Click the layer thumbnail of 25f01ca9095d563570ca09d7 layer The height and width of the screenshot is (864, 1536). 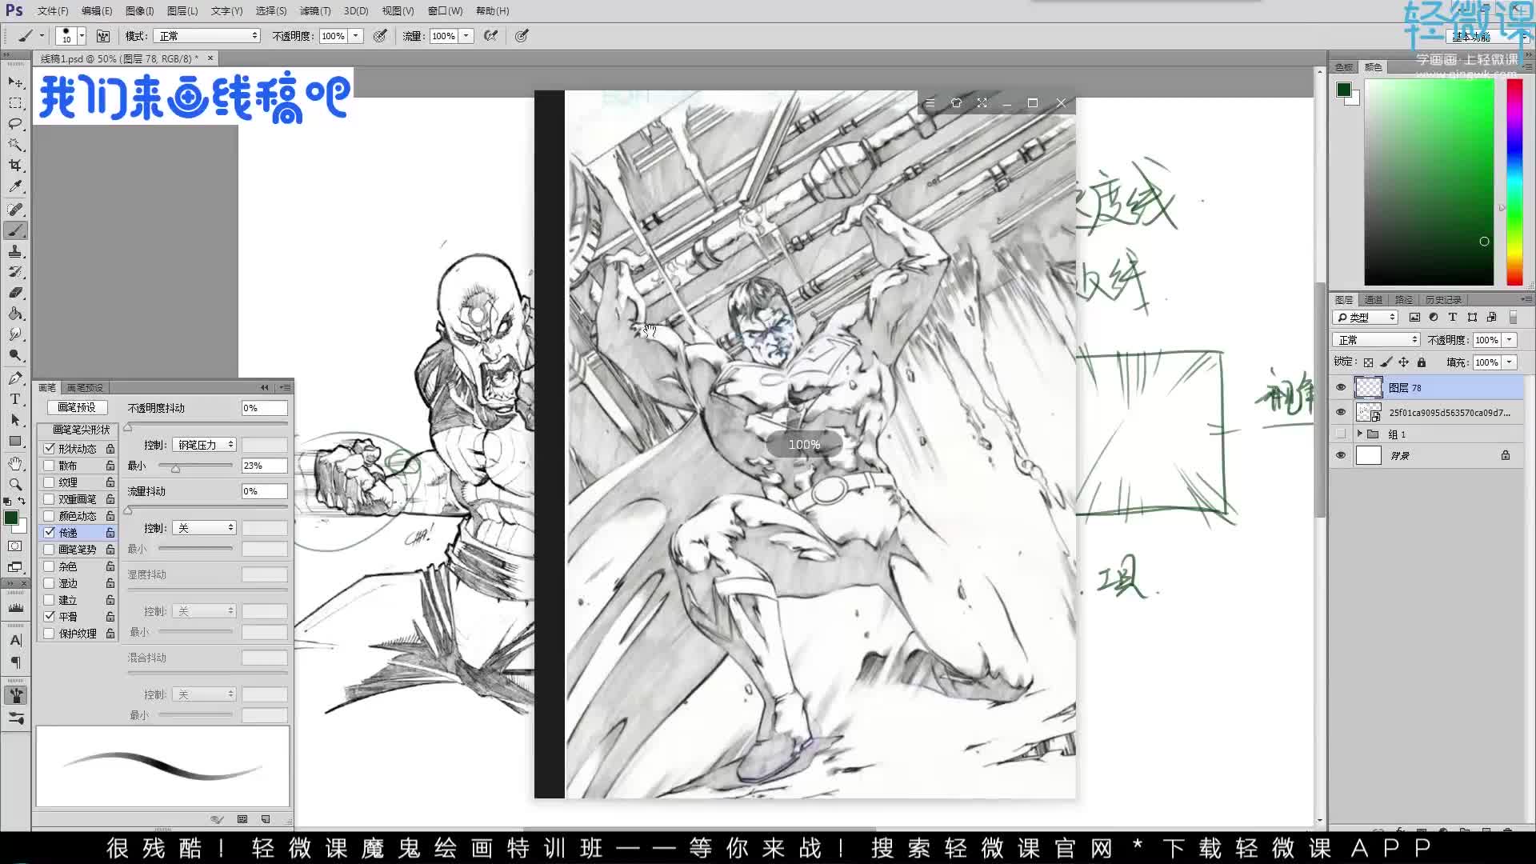pos(1369,413)
